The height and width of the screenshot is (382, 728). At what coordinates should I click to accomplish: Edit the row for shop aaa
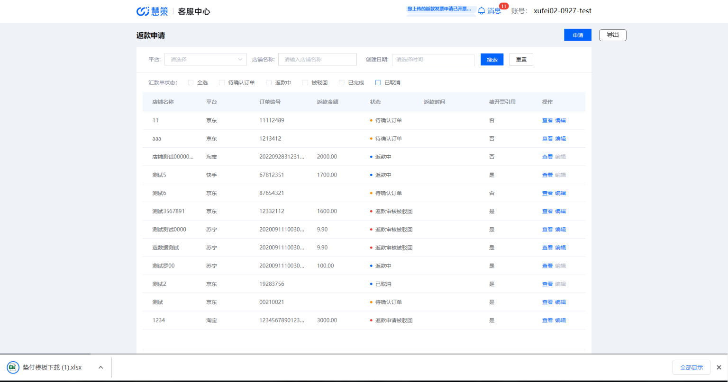[x=560, y=139]
